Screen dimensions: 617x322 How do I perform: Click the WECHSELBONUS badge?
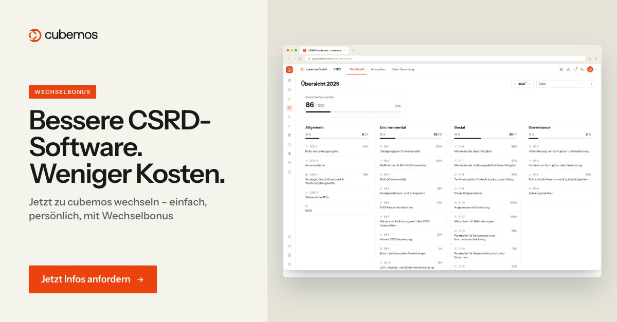tap(62, 92)
